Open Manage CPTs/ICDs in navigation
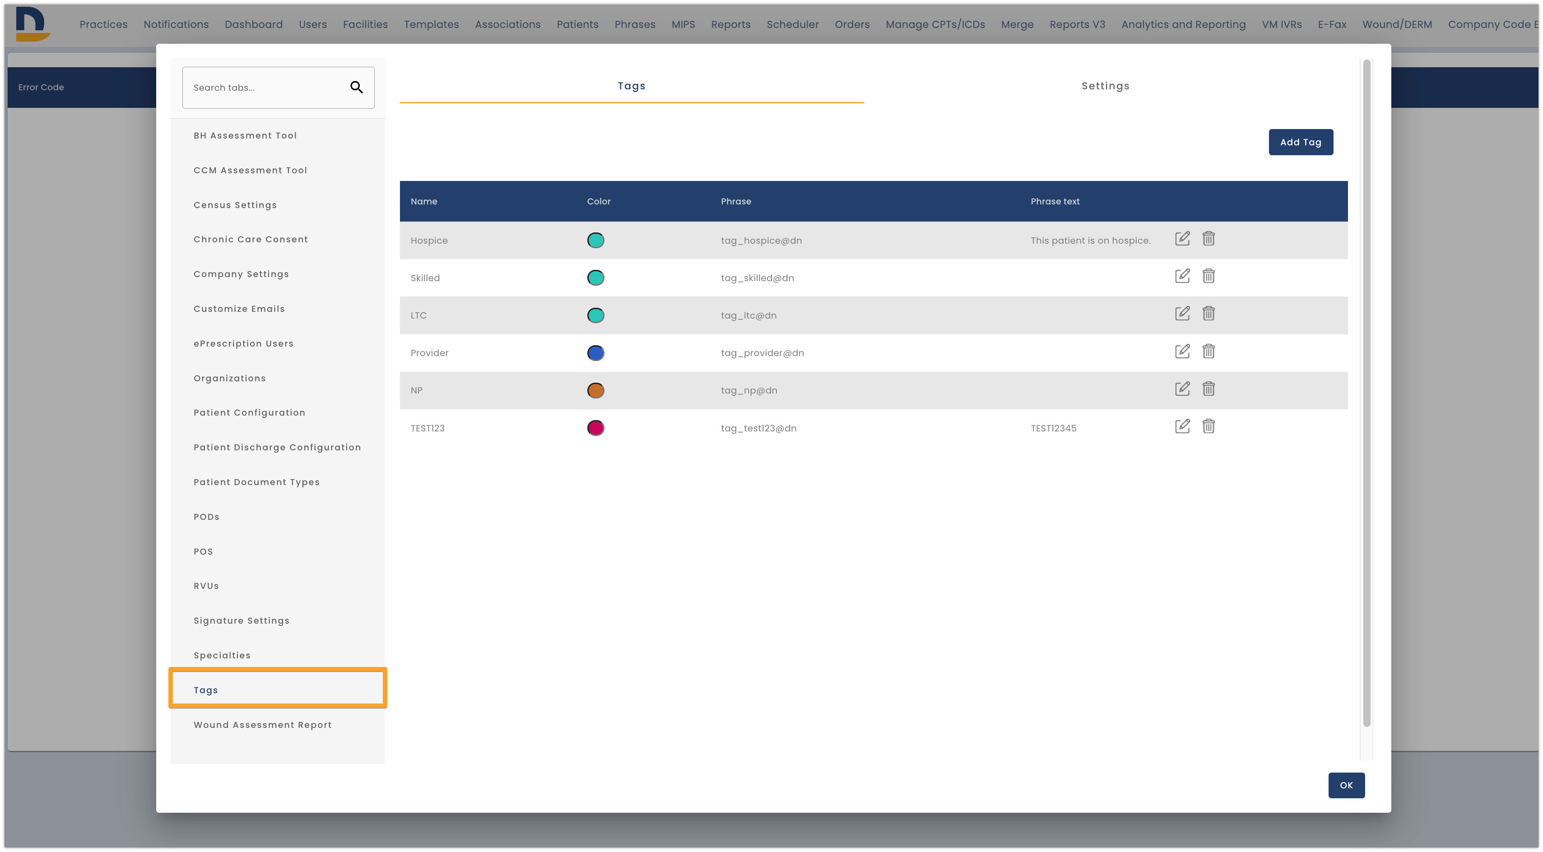This screenshot has width=1543, height=852. click(935, 24)
